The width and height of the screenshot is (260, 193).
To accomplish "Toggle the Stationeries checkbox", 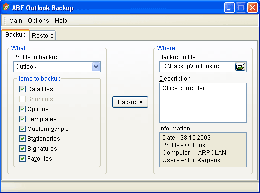I will (22, 139).
